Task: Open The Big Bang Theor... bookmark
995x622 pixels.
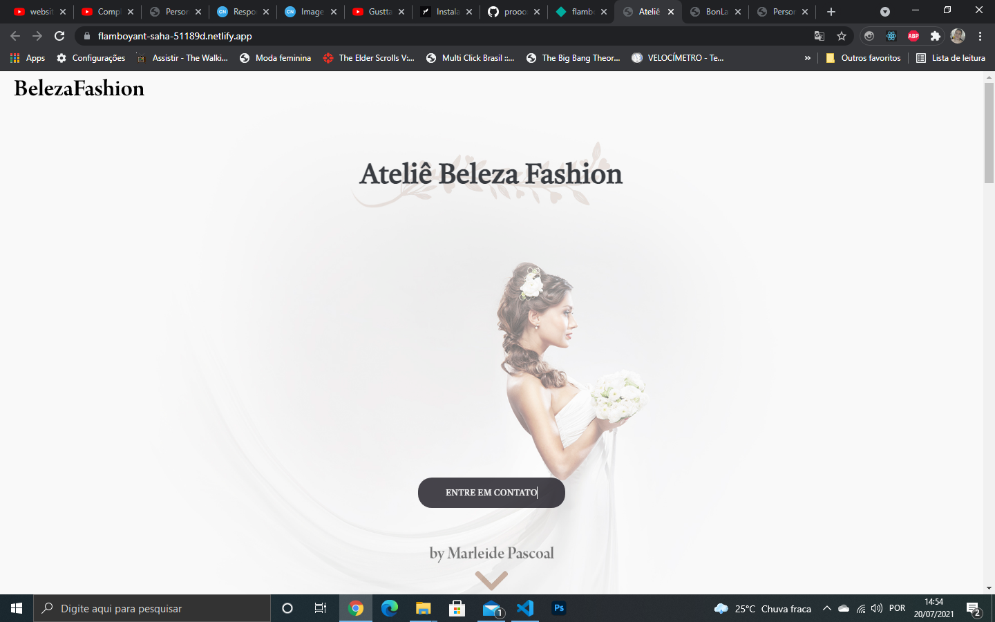Action: tap(574, 58)
